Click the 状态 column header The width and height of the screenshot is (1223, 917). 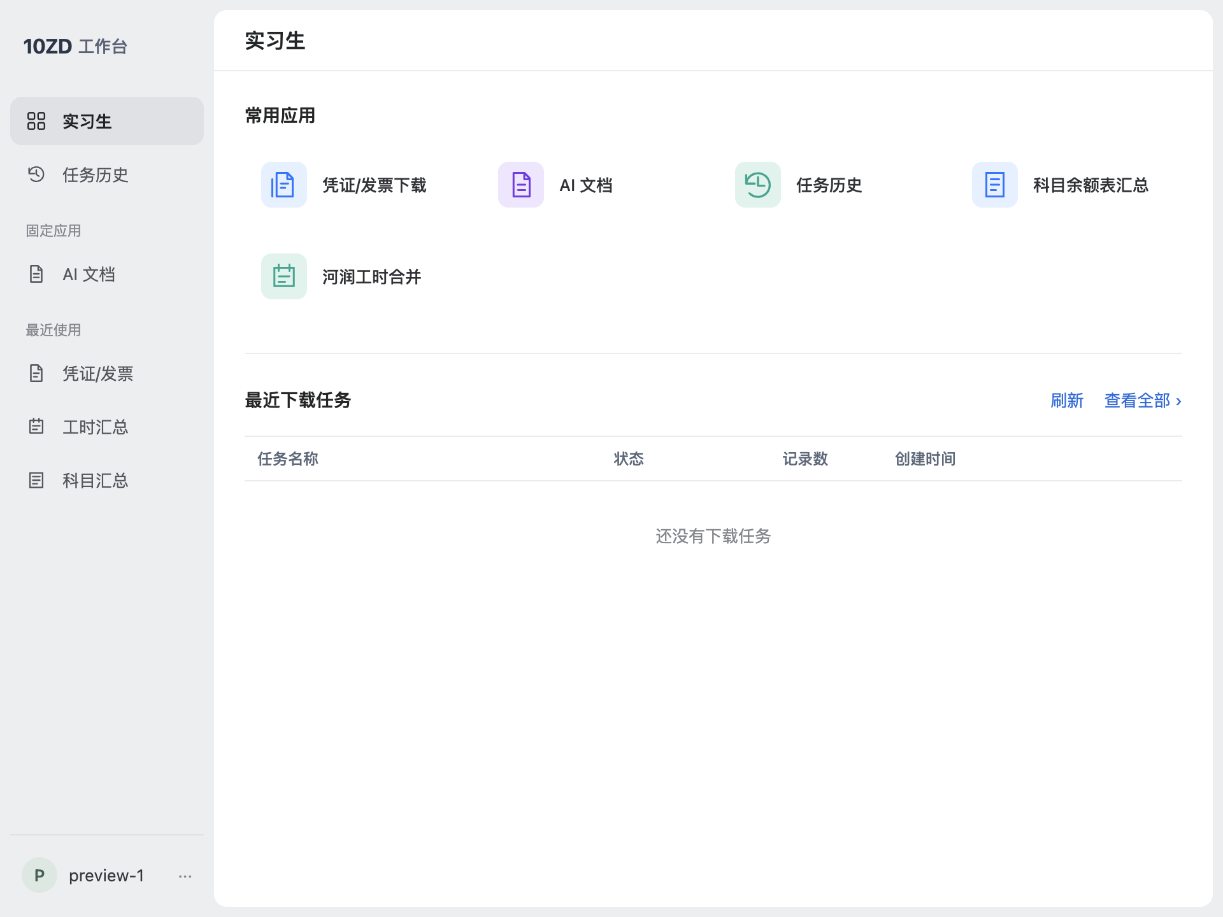pos(629,458)
